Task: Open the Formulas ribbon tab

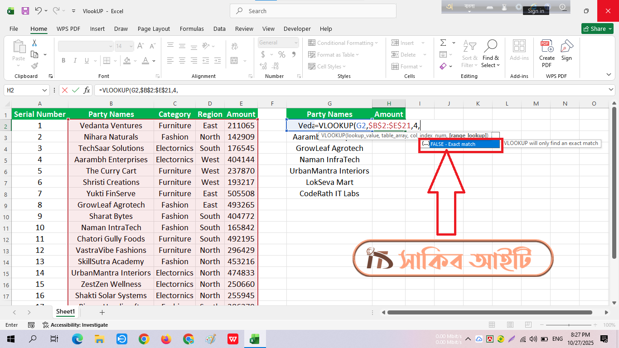Action: coord(192,29)
